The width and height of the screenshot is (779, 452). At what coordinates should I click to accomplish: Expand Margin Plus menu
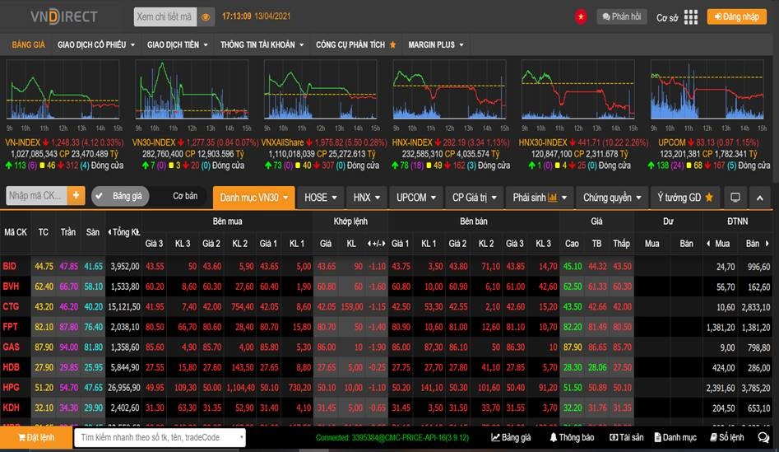click(436, 44)
